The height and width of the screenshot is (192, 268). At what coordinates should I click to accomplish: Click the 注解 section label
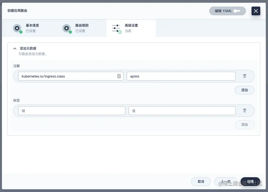click(16, 66)
